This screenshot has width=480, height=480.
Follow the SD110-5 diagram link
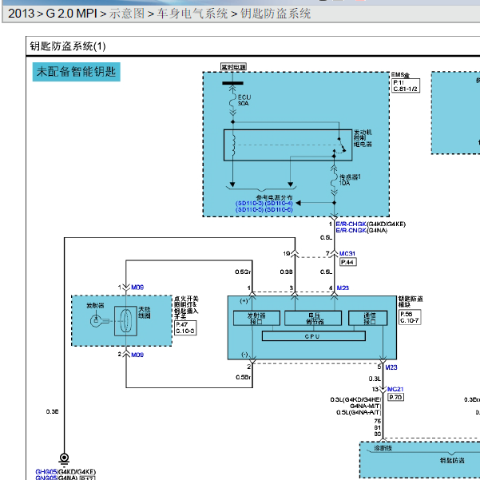[249, 210]
